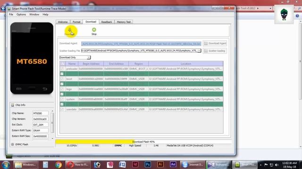Click the taskbar clock showing 12:02:38 AM

[289, 163]
